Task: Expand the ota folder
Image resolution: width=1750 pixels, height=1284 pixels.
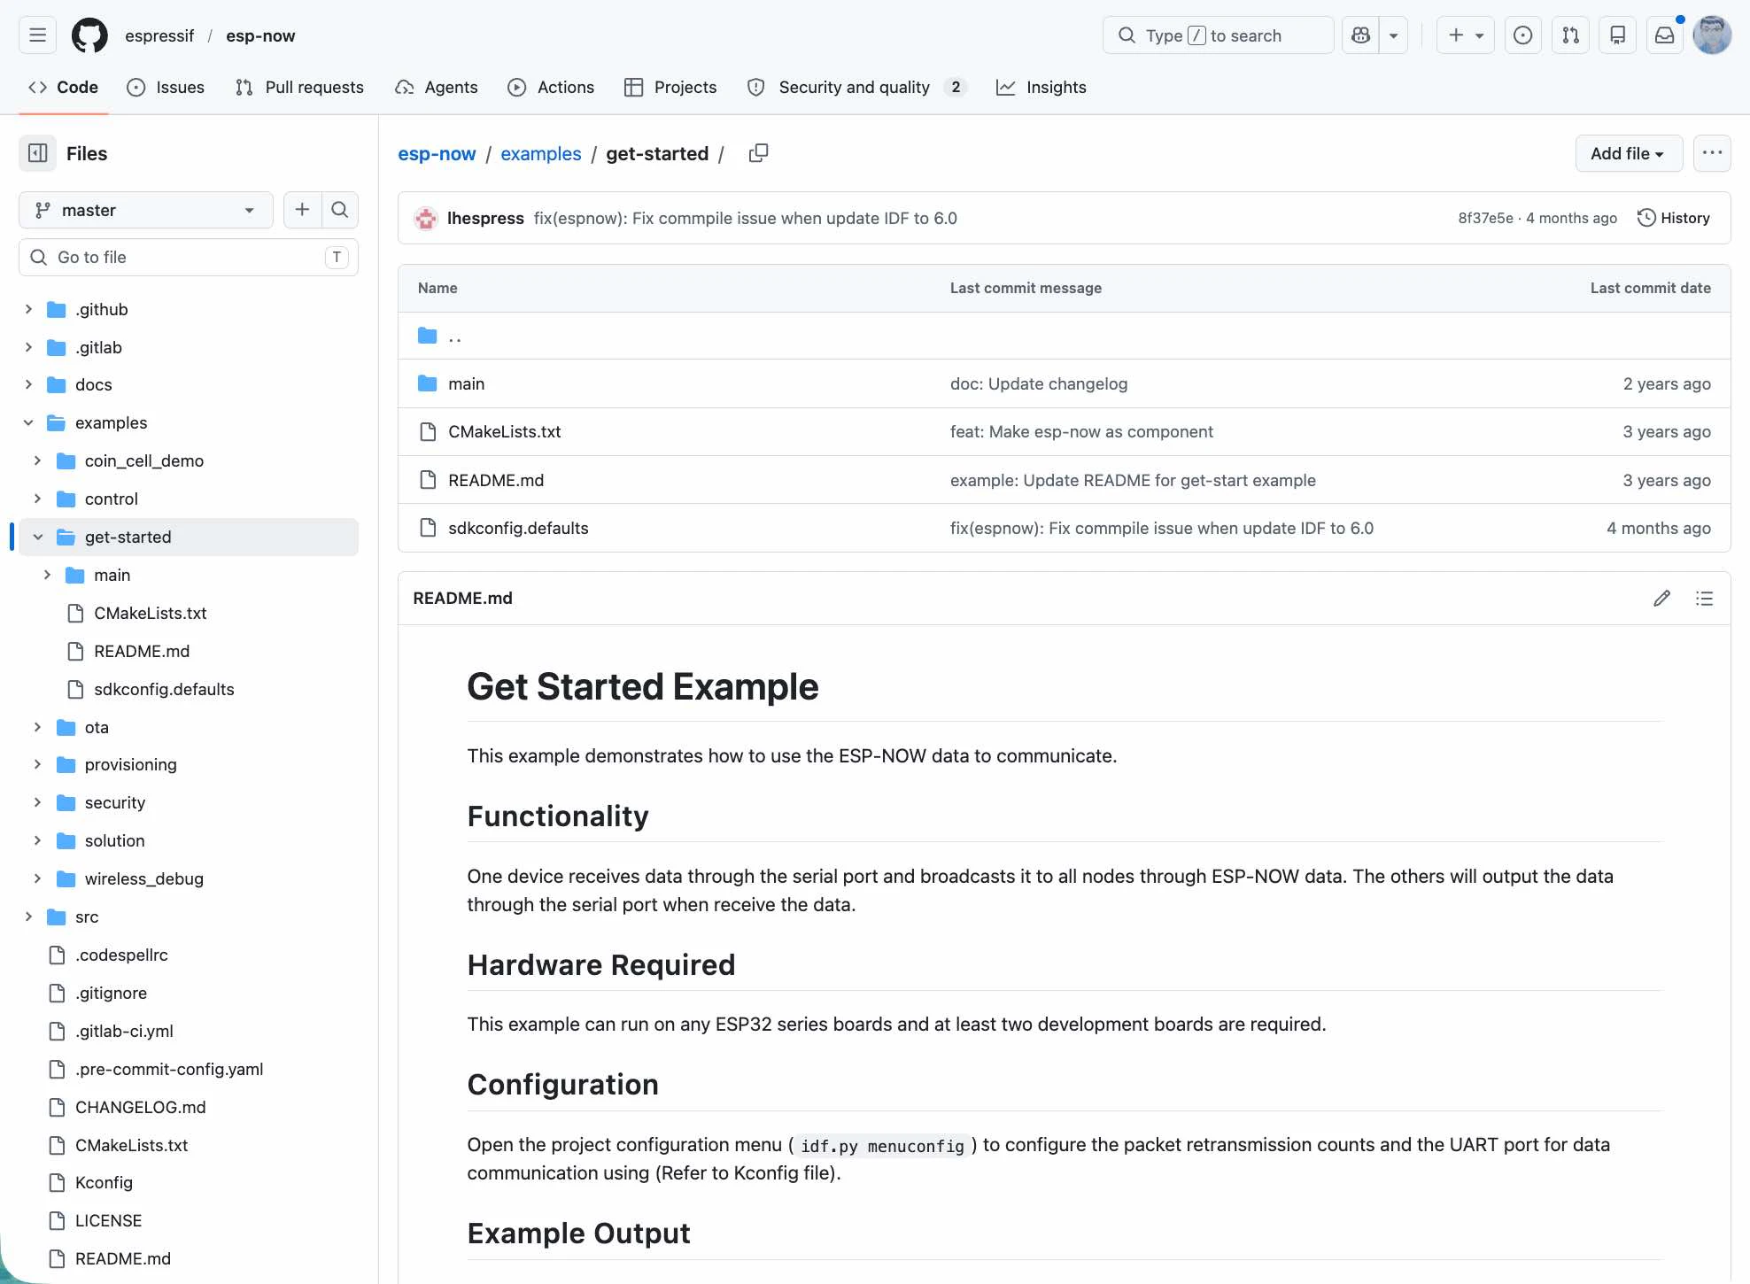Action: 37,727
